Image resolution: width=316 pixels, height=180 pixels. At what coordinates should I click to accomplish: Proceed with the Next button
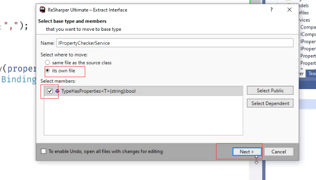(x=247, y=152)
